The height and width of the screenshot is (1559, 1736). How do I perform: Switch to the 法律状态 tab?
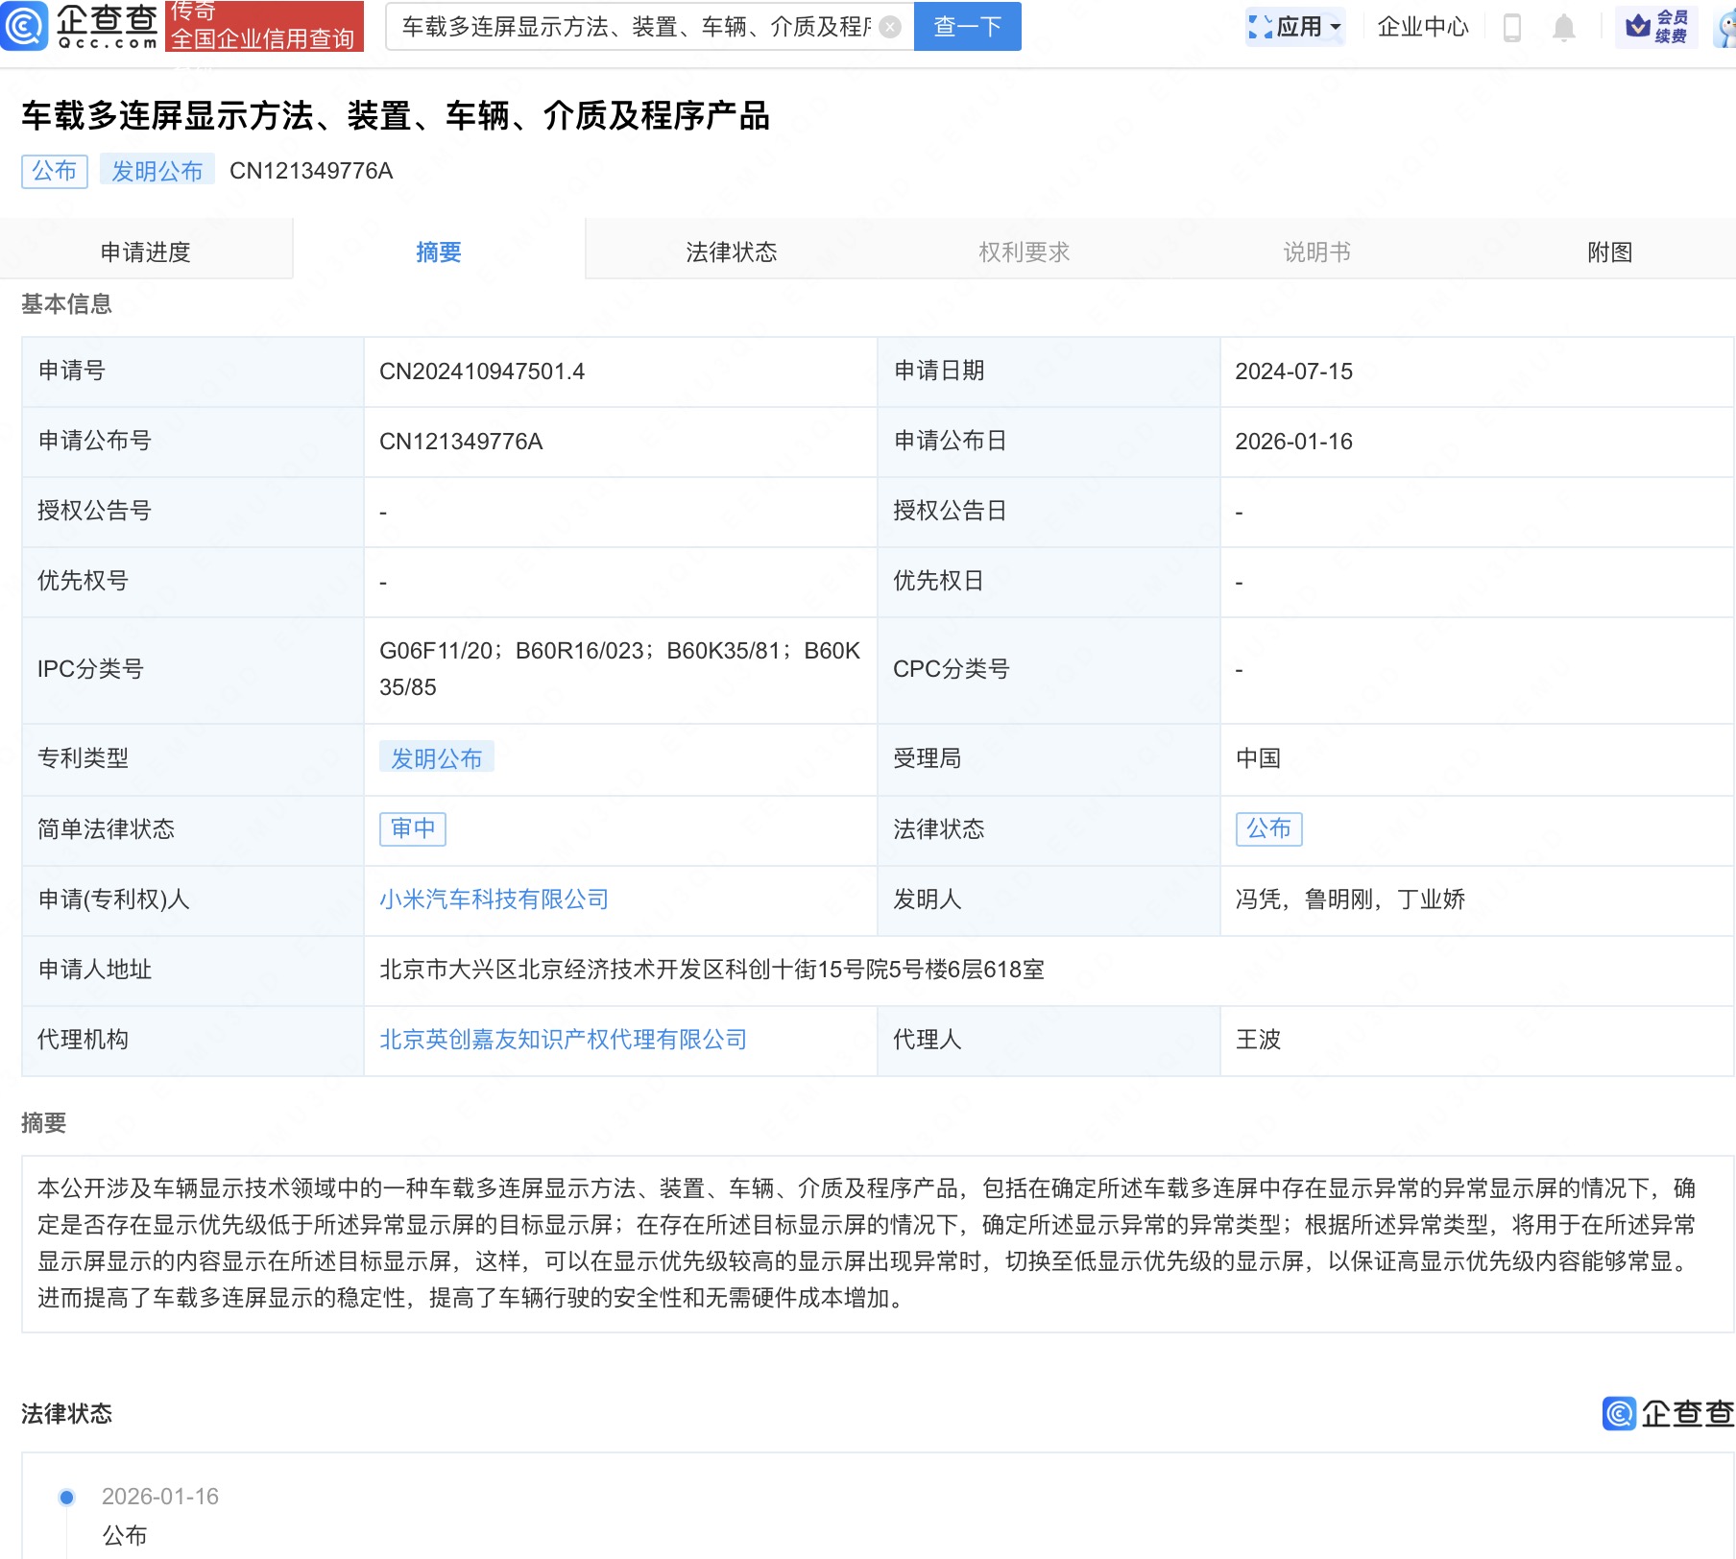(x=731, y=252)
